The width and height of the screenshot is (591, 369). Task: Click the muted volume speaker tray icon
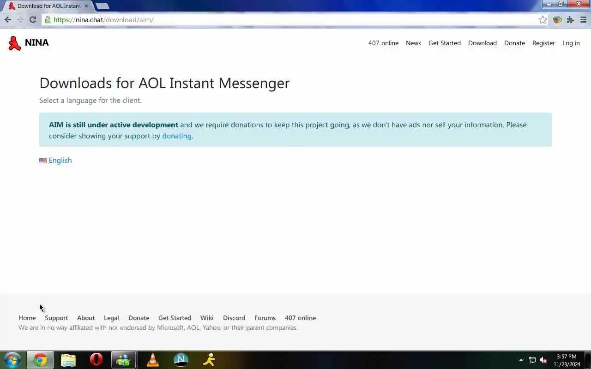pos(543,360)
